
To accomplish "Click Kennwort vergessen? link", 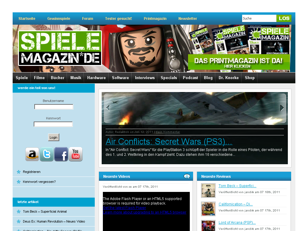I will (x=39, y=182).
